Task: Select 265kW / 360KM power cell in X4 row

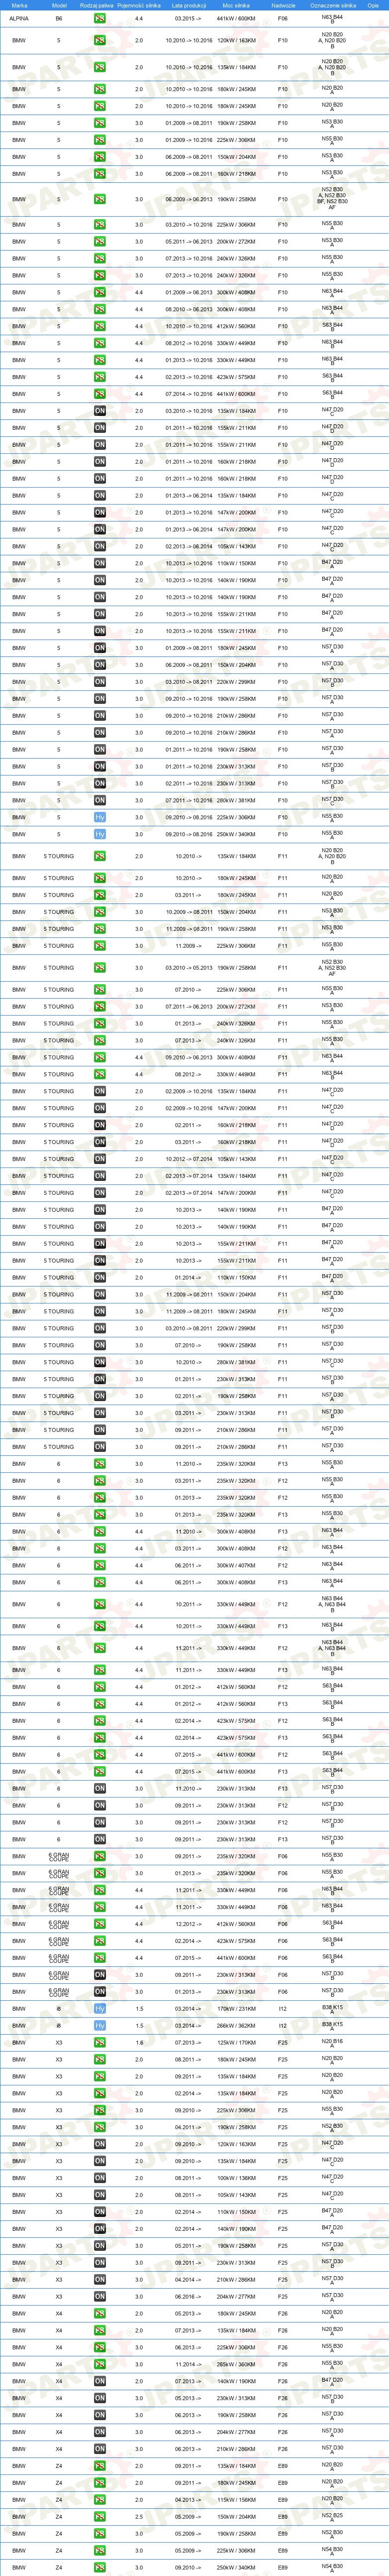Action: tap(236, 2365)
